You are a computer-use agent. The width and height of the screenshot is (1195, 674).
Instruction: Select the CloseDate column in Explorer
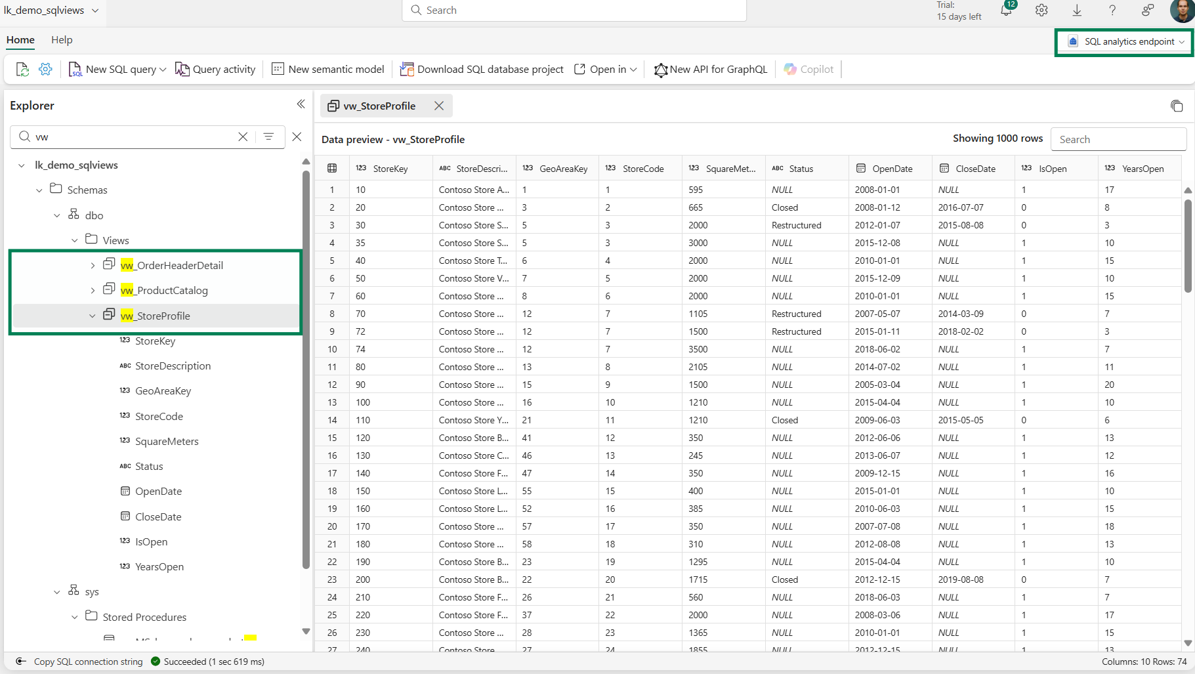click(158, 517)
